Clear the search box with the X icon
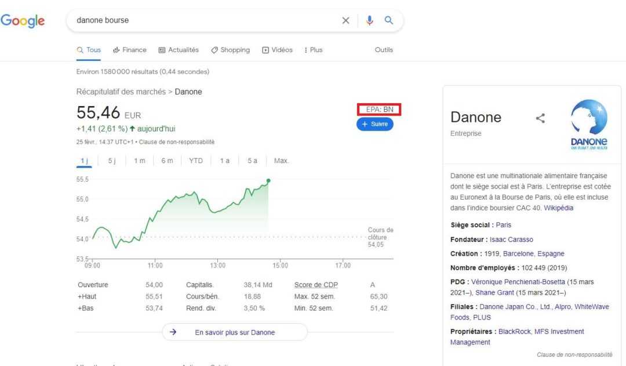Screen dimensions: 626x366 [345, 20]
